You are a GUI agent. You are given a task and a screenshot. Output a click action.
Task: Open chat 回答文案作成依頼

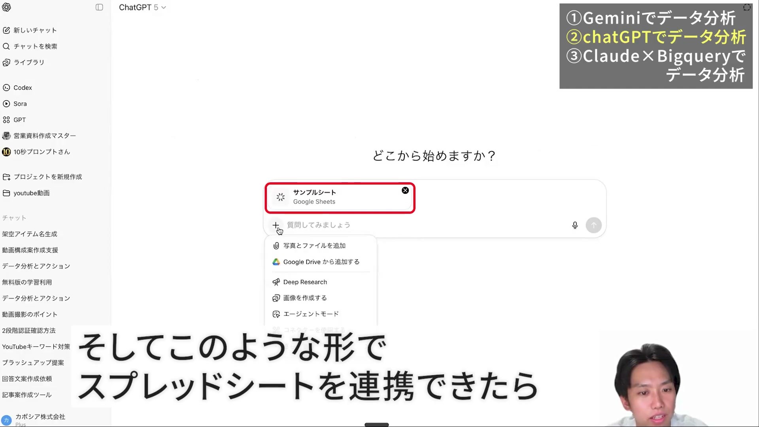[x=27, y=379]
